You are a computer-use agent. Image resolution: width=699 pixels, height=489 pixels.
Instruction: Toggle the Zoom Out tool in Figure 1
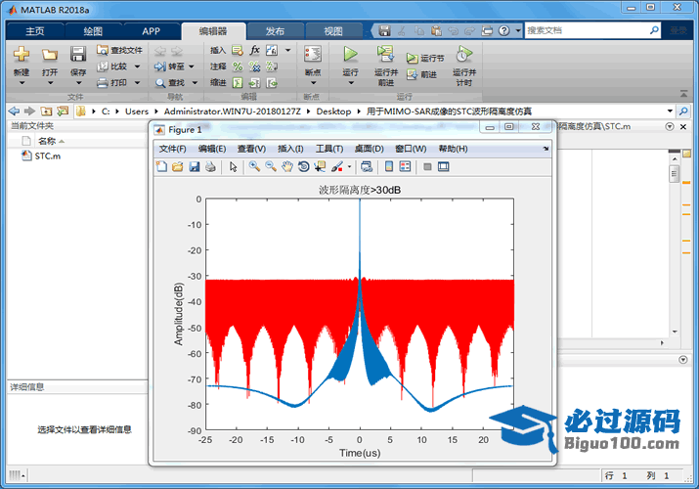pos(271,166)
